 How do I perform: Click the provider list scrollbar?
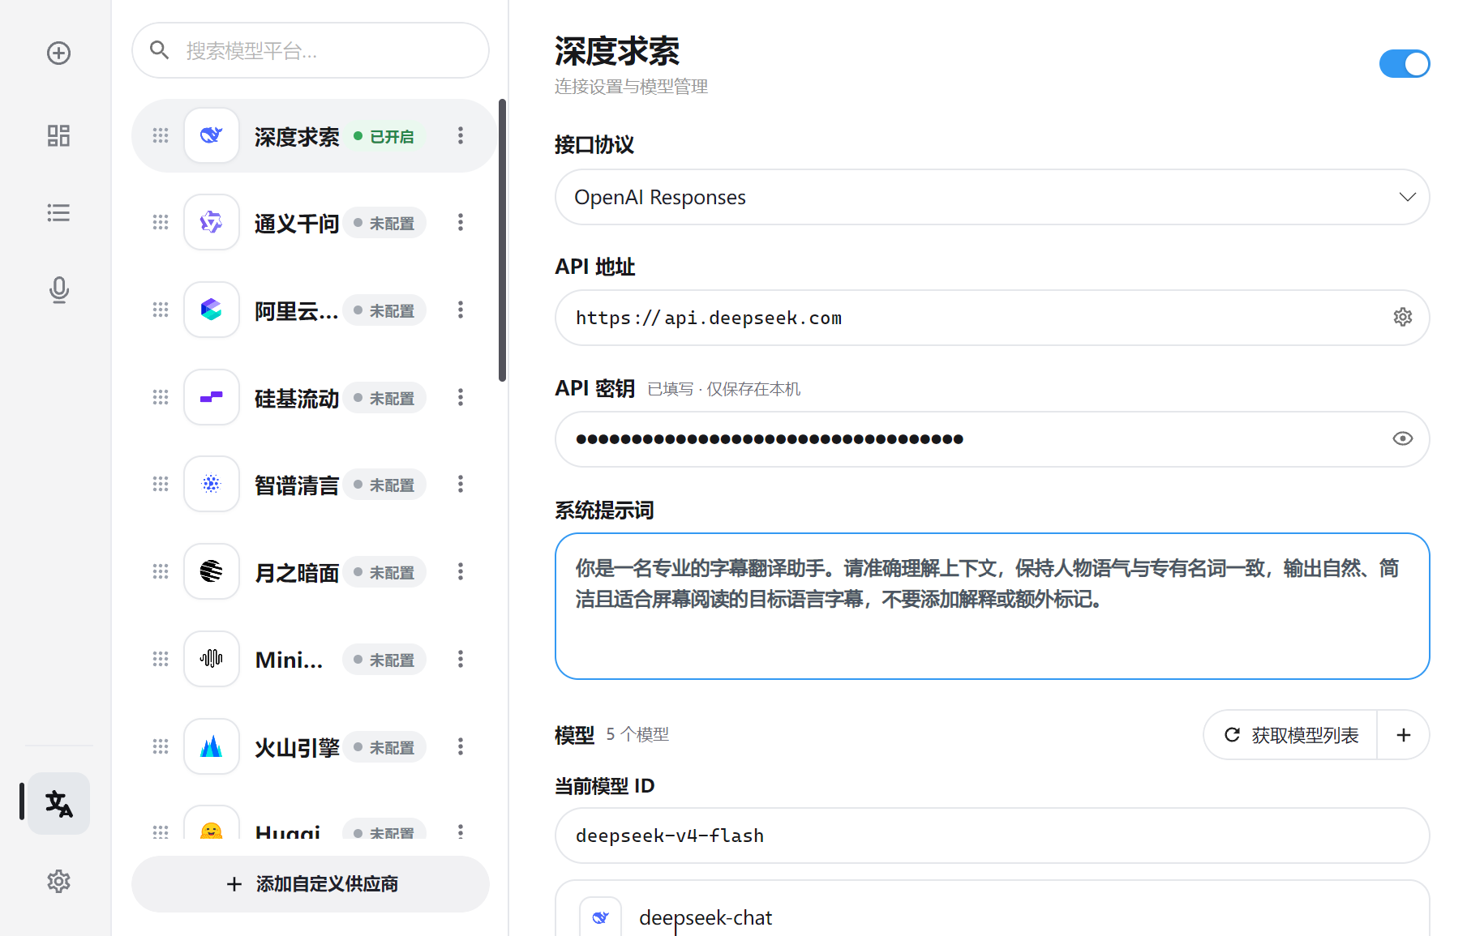pos(502,240)
